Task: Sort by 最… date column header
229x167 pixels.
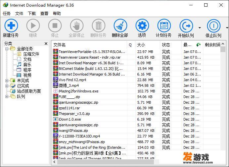Action: point(192,45)
